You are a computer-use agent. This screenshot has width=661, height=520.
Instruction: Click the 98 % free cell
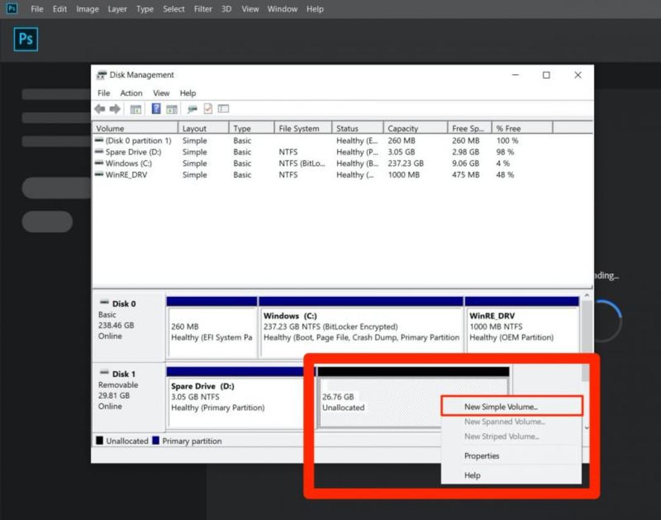[x=504, y=152]
